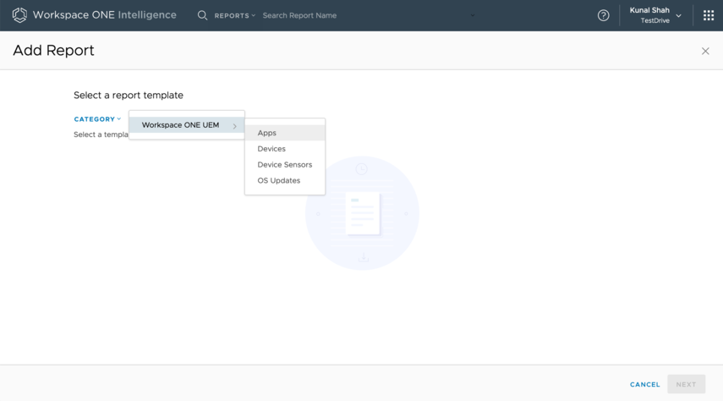This screenshot has height=401, width=723.
Task: Click the Workspace ONE Intelligence title text
Action: pyautogui.click(x=104, y=15)
